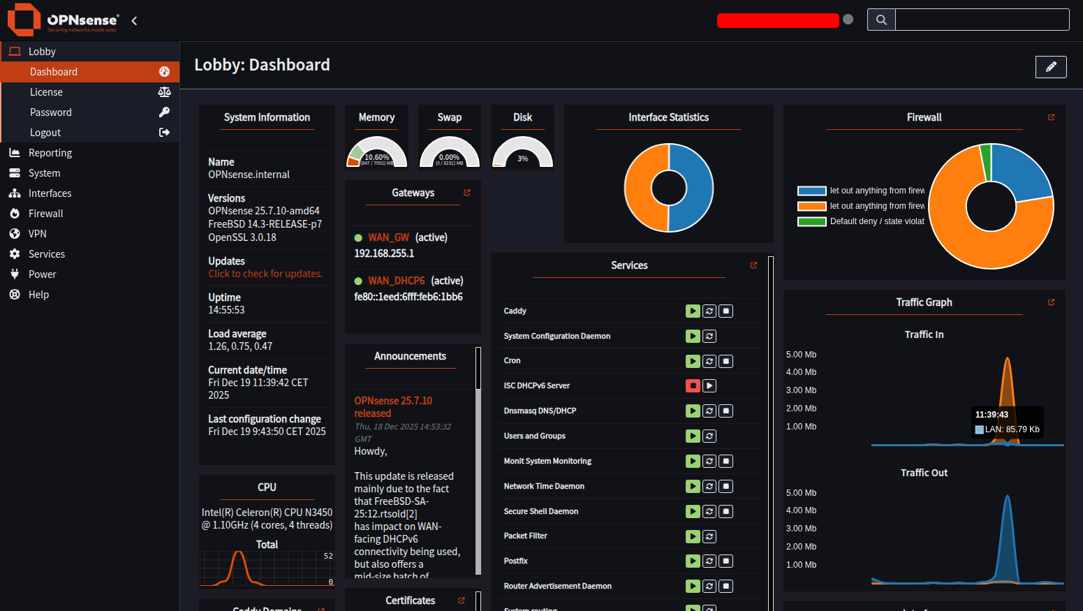This screenshot has height=611, width=1083.
Task: Stop the Postfix service
Action: [726, 561]
